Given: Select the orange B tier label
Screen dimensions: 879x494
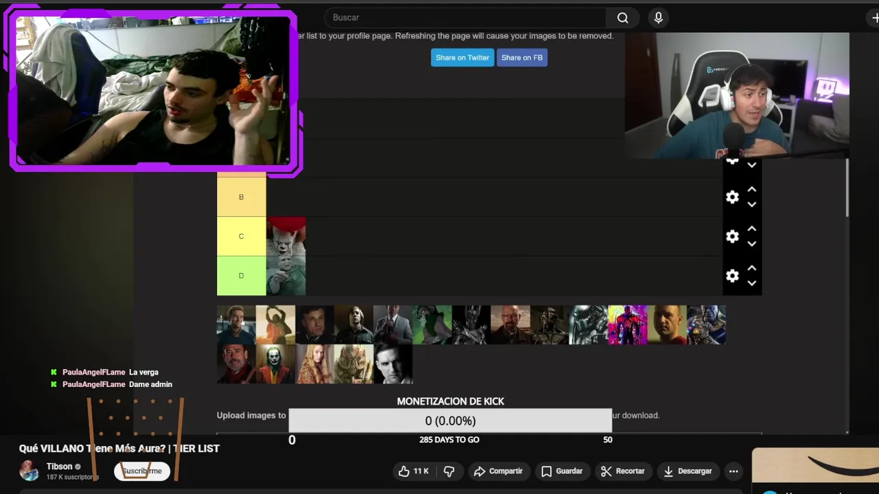Looking at the screenshot, I should tap(241, 197).
